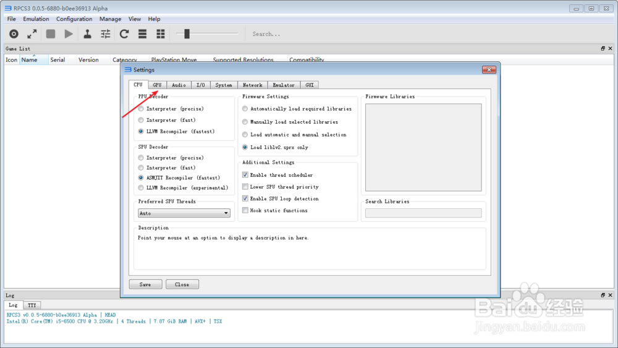618x348 pixels.
Task: Click the Boot Game disc icon
Action: (14, 34)
